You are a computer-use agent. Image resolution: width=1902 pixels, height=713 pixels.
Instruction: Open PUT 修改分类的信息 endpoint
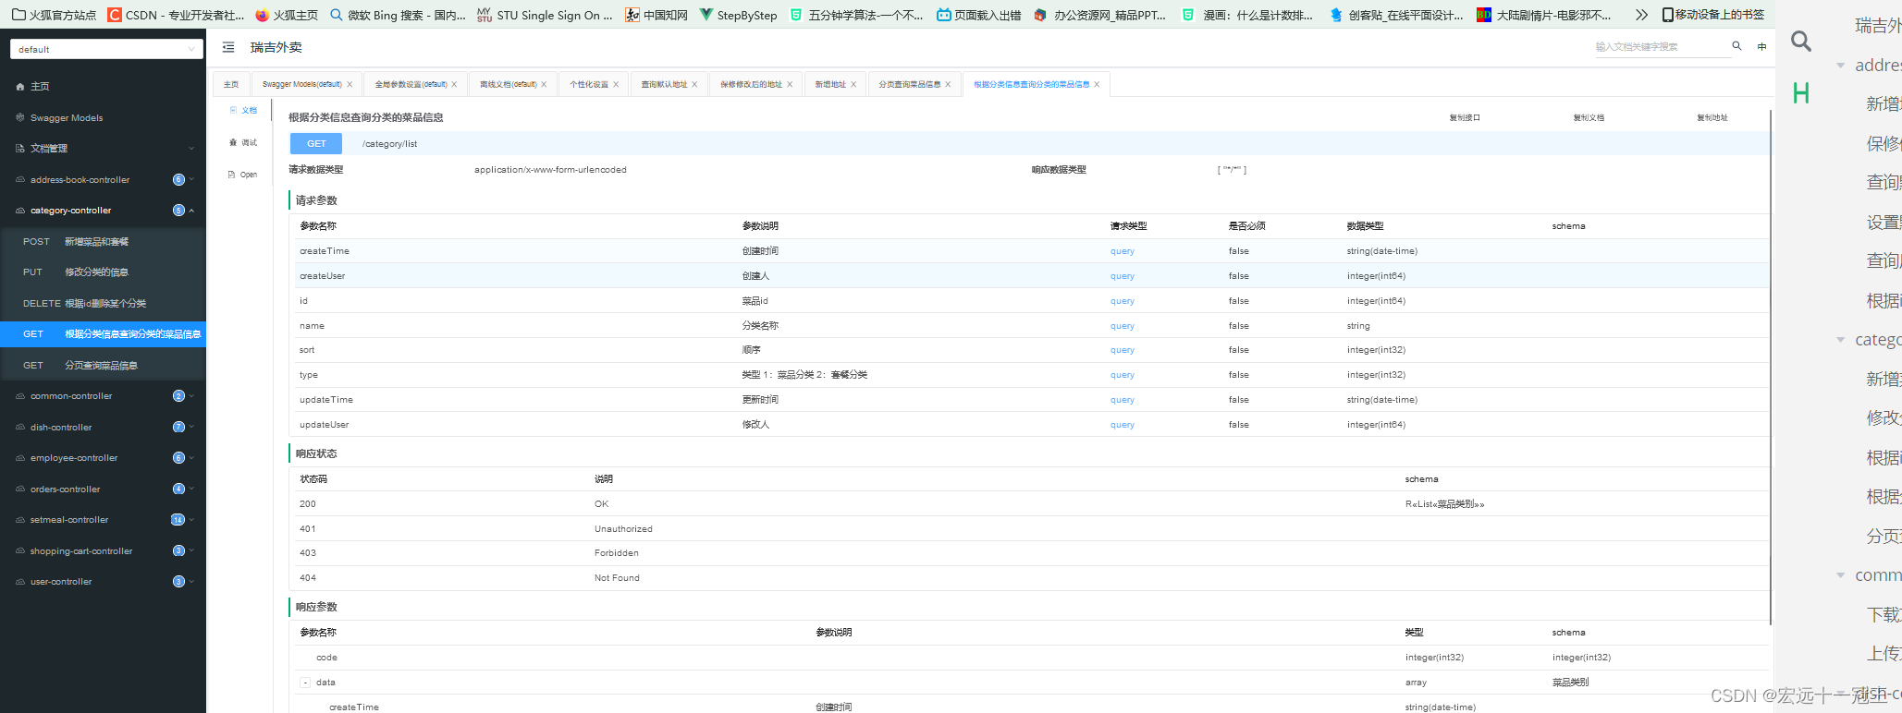click(x=103, y=272)
